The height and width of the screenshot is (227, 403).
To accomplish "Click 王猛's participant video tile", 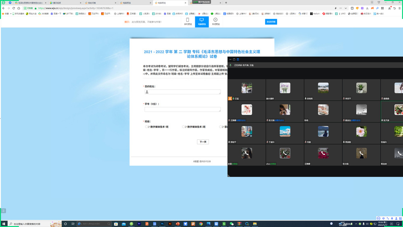I will [x=246, y=90].
